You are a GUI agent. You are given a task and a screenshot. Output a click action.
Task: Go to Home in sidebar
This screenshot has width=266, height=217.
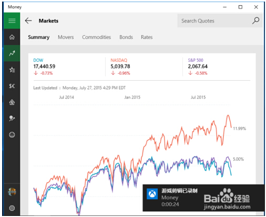[x=12, y=37]
